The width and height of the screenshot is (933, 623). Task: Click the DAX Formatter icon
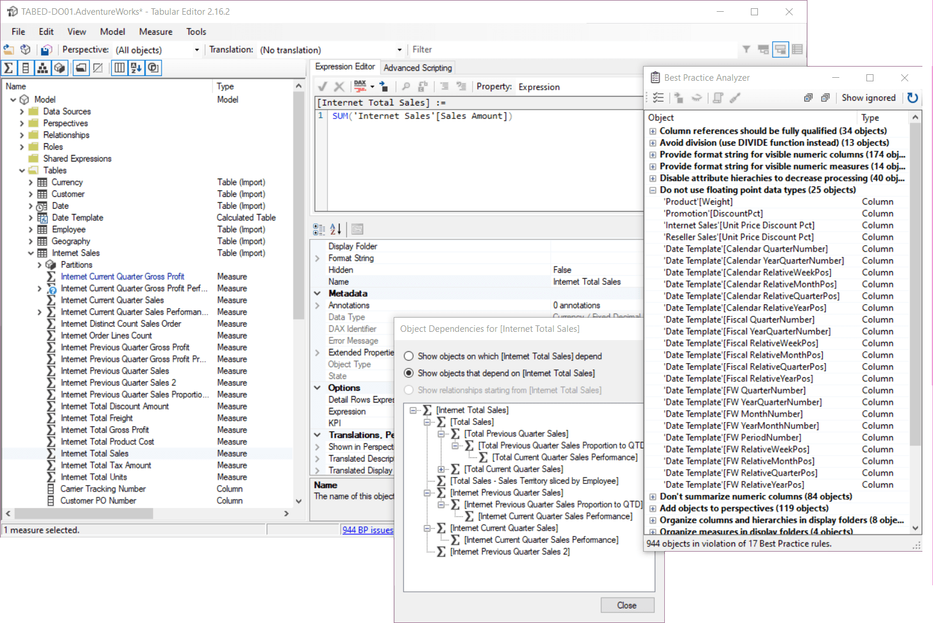(360, 87)
